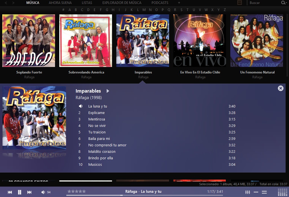Click the previous track icon

click(10, 192)
